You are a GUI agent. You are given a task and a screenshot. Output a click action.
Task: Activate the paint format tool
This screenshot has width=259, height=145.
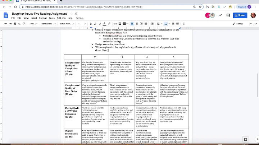click(24, 24)
